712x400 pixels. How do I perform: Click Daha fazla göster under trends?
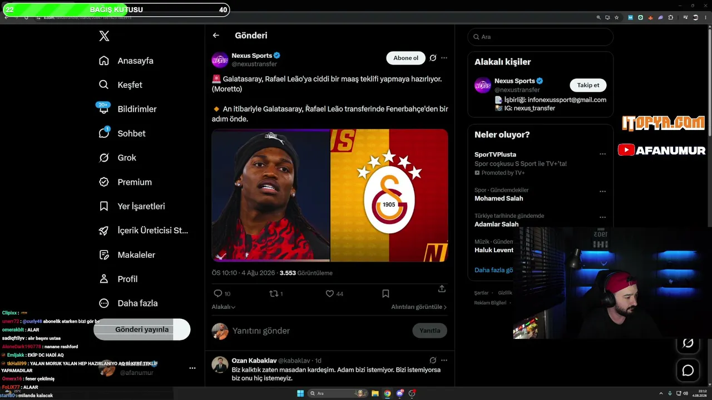click(x=494, y=270)
